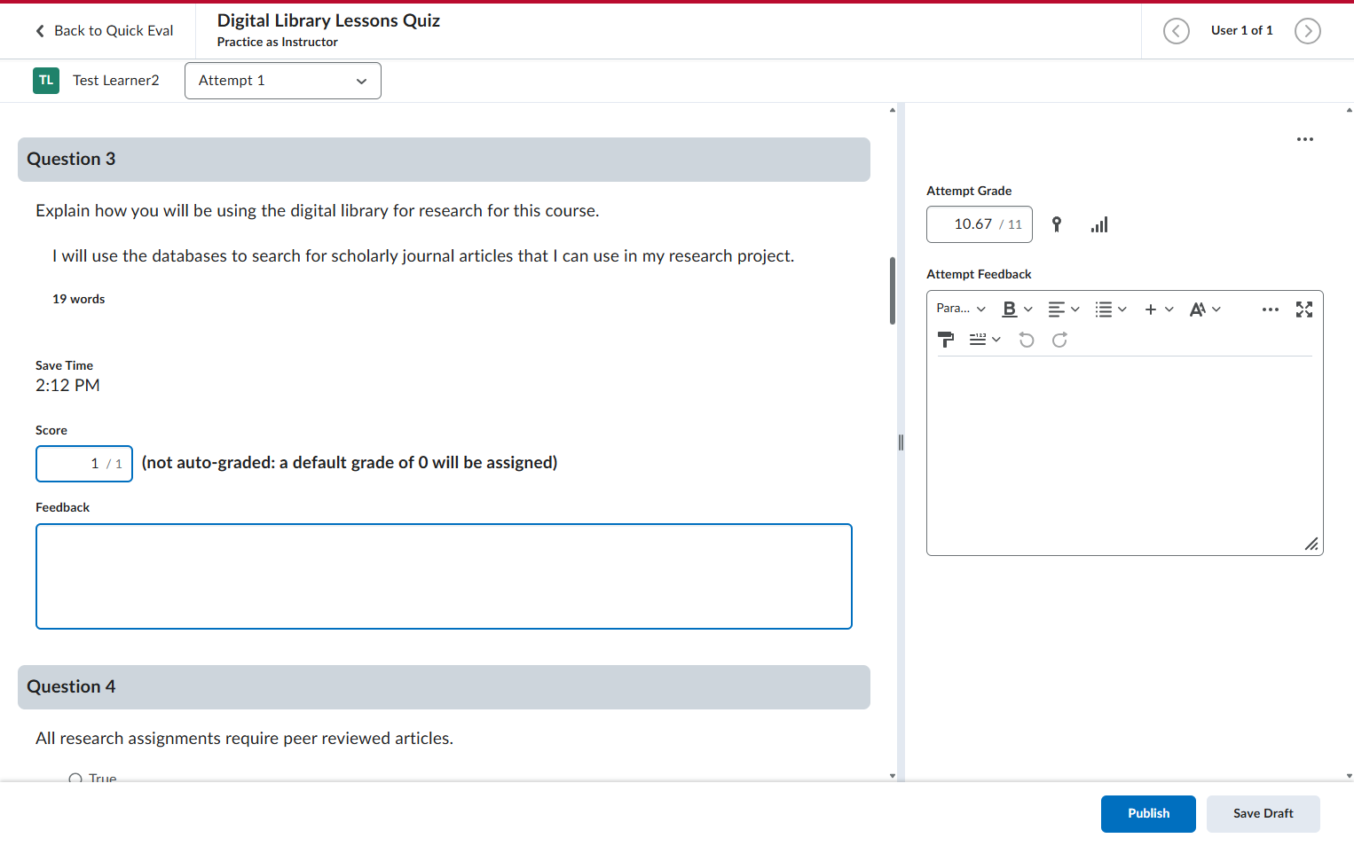Viewport: 1354px width, 846px height.
Task: Click the Question 3 Feedback text box
Action: 444,576
